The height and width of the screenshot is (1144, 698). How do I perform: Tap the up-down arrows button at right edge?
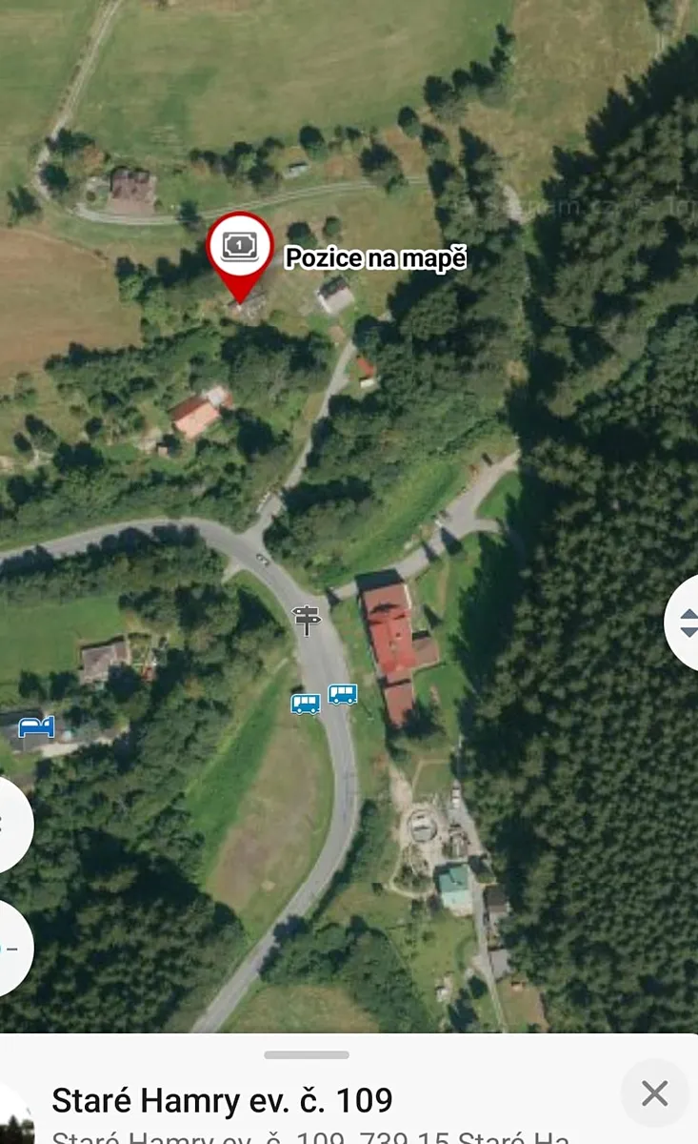point(684,623)
